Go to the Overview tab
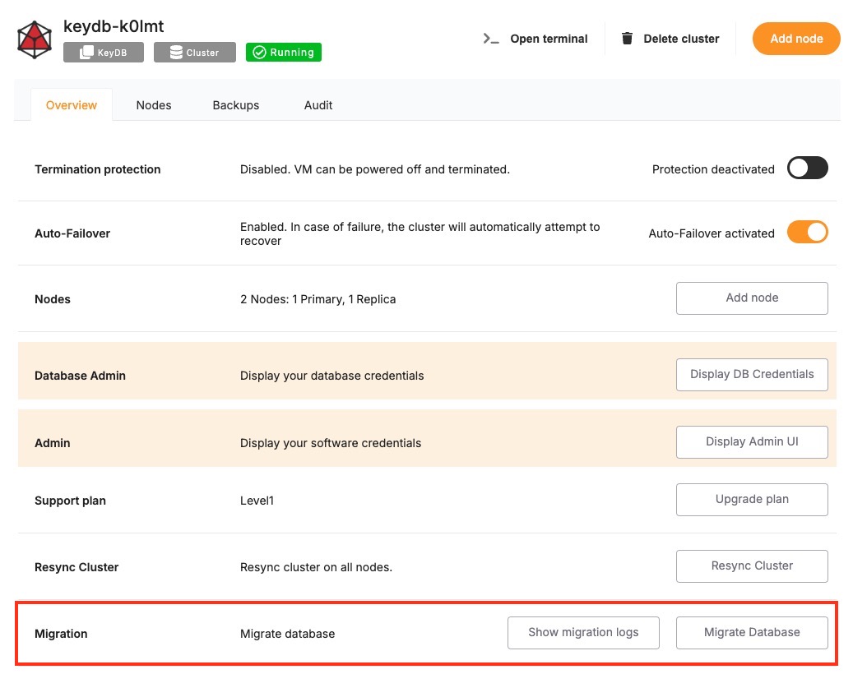The width and height of the screenshot is (853, 674). 72,105
